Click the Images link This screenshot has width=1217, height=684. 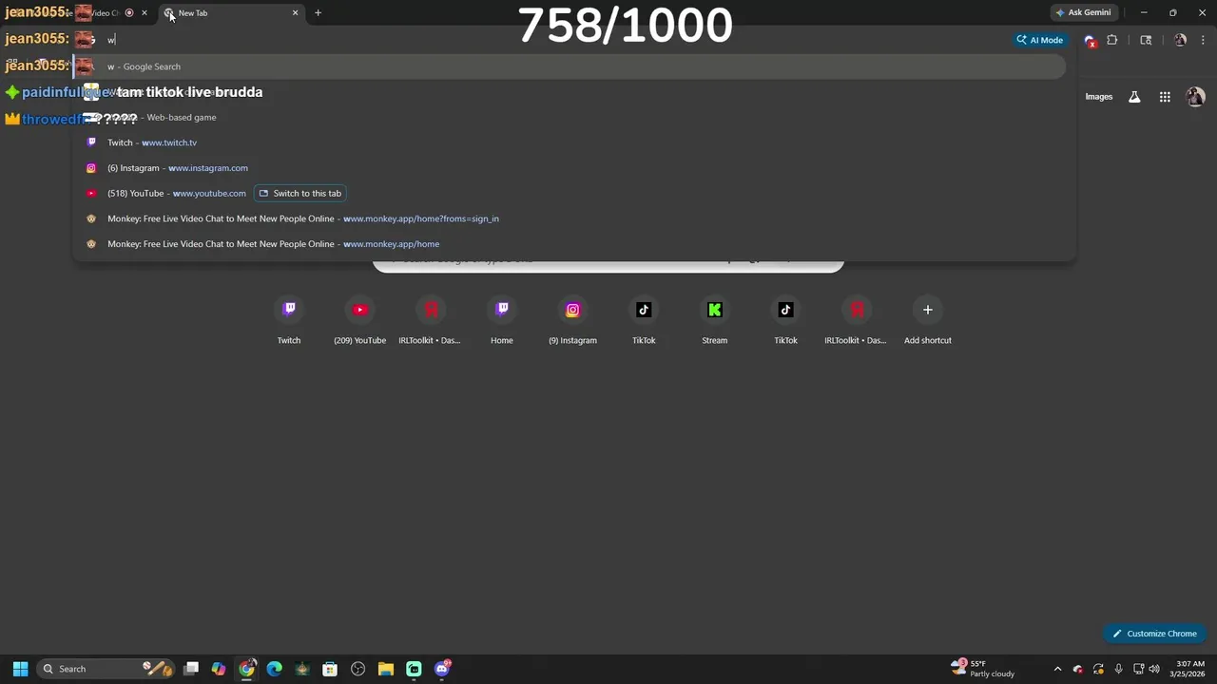point(1099,97)
